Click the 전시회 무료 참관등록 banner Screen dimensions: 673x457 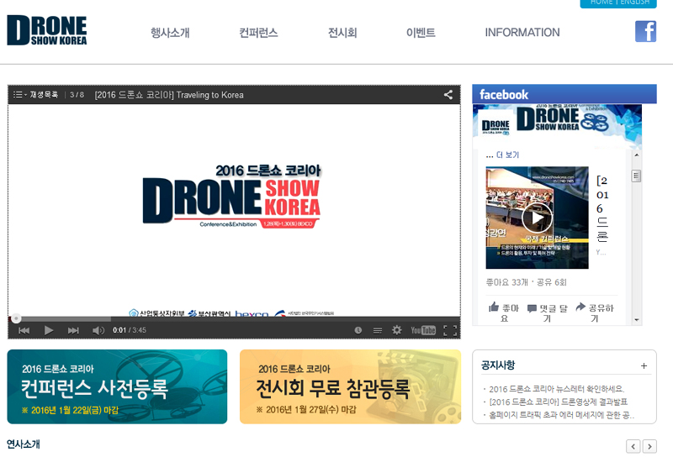pos(350,386)
